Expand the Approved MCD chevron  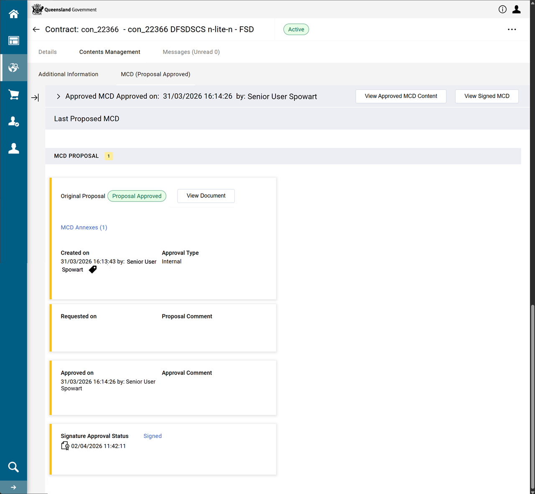pos(58,97)
